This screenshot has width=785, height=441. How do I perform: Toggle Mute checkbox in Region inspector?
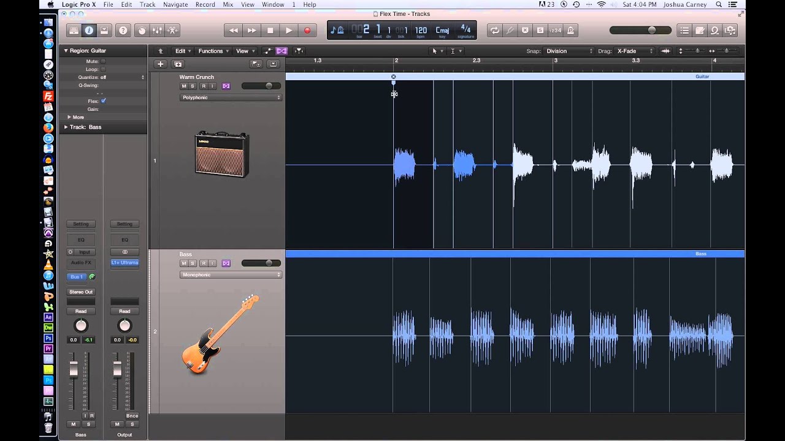pyautogui.click(x=103, y=61)
